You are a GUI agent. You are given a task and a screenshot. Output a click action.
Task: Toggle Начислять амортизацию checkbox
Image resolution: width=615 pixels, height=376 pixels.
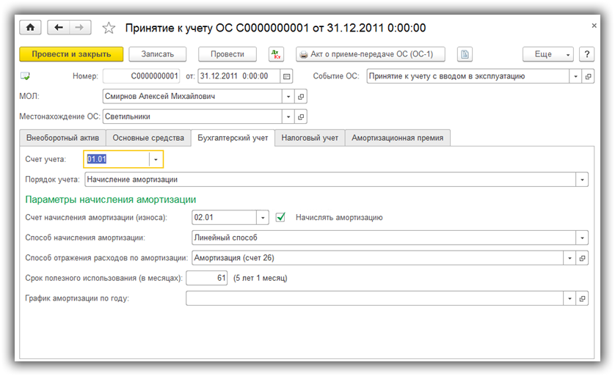[280, 217]
